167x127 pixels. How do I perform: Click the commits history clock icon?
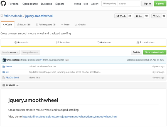click(16, 42)
